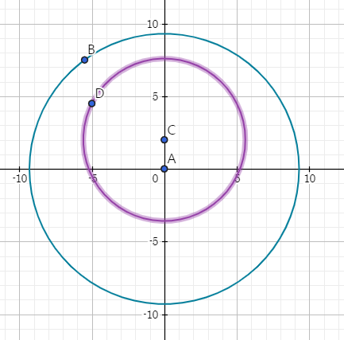Select point D on the purple circle
Viewport: 344px width, 340px height.
click(91, 104)
